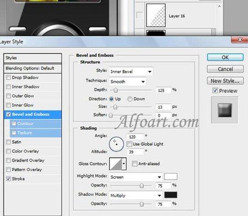Image resolution: width=248 pixels, height=216 pixels.
Task: Open the Satin settings label
Action: (x=17, y=142)
